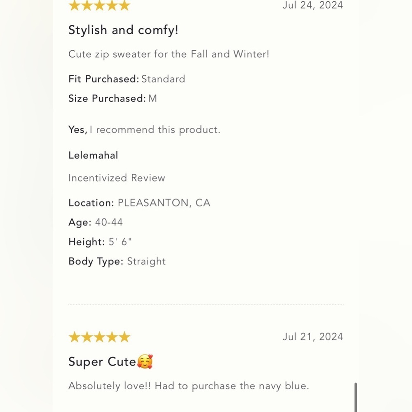Screen dimensions: 412x412
Task: Click the PLEASANTON, CA location text
Action: pos(164,203)
